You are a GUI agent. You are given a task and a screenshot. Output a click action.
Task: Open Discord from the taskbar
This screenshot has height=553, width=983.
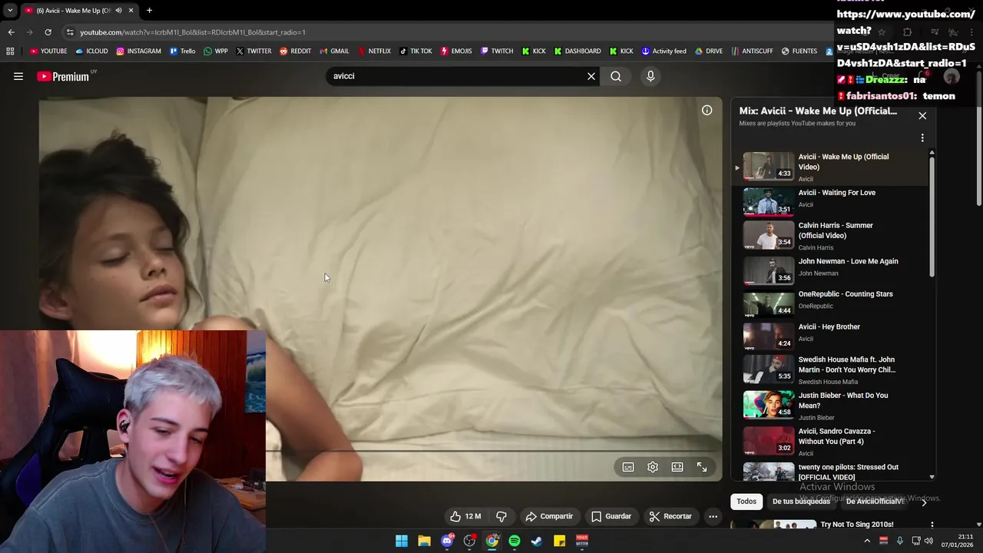tap(447, 541)
